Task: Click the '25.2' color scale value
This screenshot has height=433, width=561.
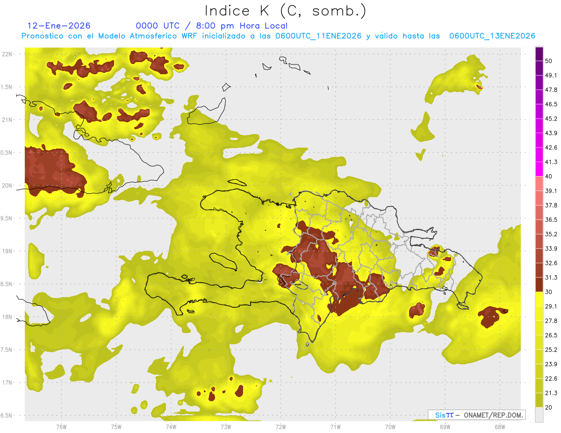Action: click(x=551, y=350)
